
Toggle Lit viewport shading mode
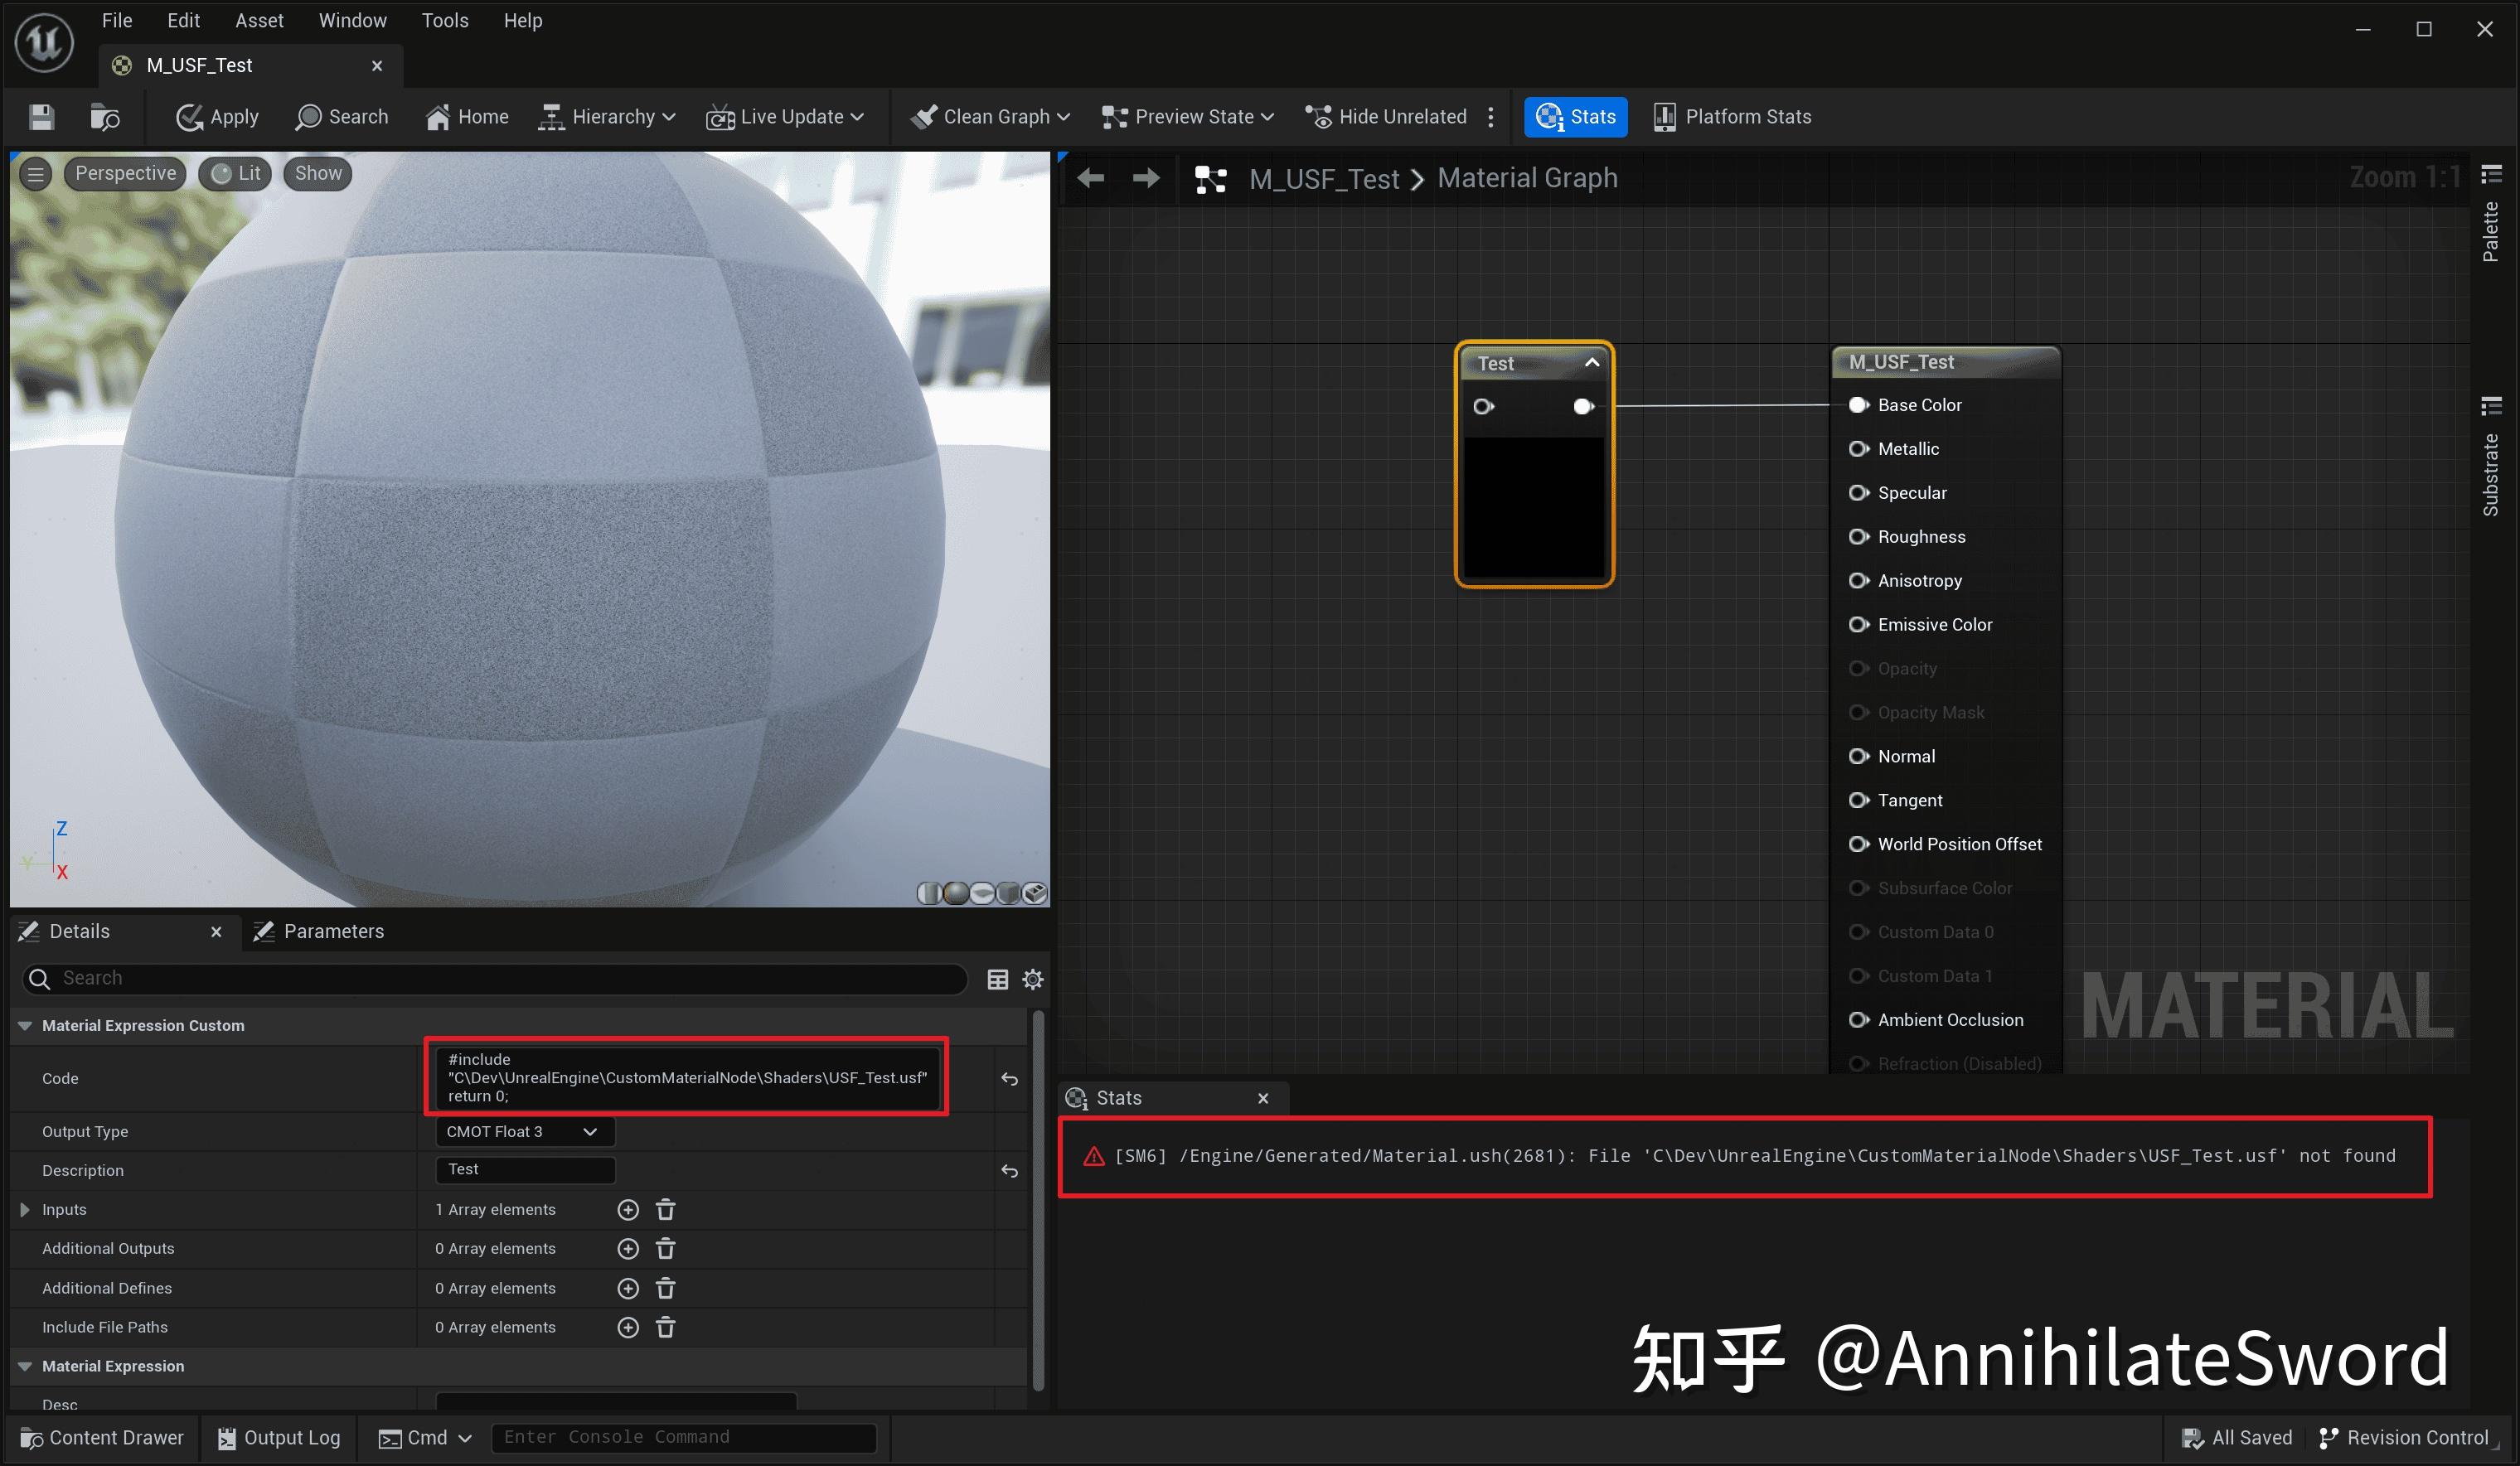point(234,173)
